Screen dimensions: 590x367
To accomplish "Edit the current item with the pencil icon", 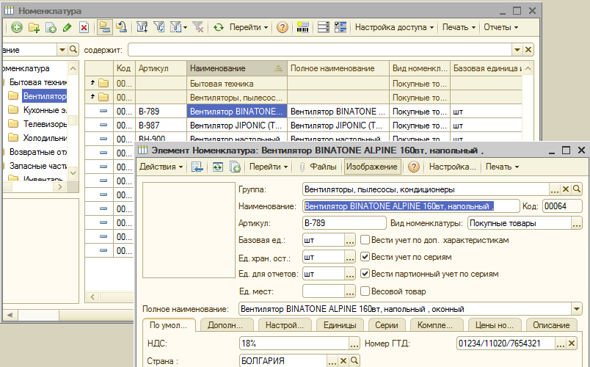I will 68,27.
